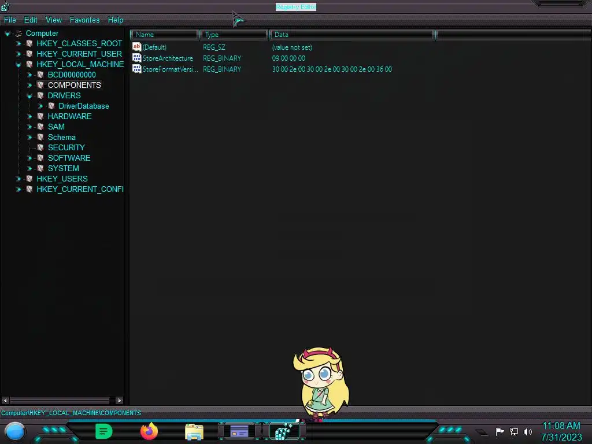592x444 pixels.
Task: Select the (Default) string value icon
Action: (x=136, y=47)
